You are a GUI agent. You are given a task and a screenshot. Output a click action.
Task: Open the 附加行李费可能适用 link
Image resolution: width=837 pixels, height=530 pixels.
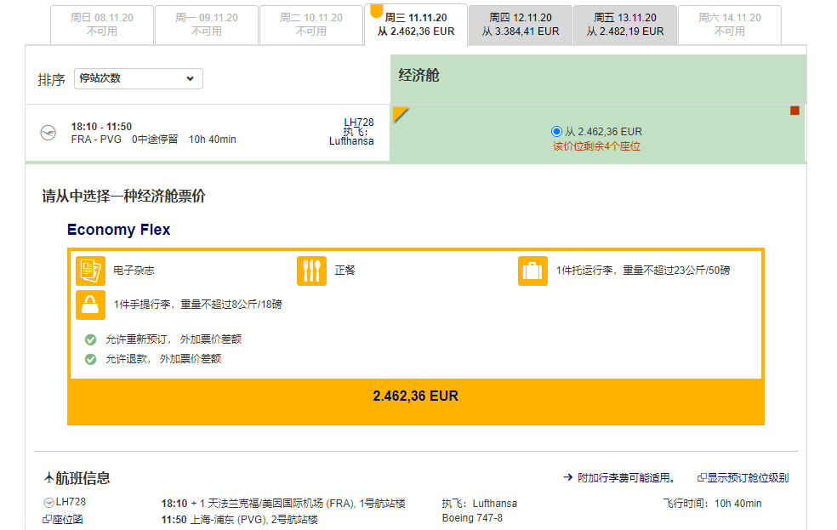618,478
